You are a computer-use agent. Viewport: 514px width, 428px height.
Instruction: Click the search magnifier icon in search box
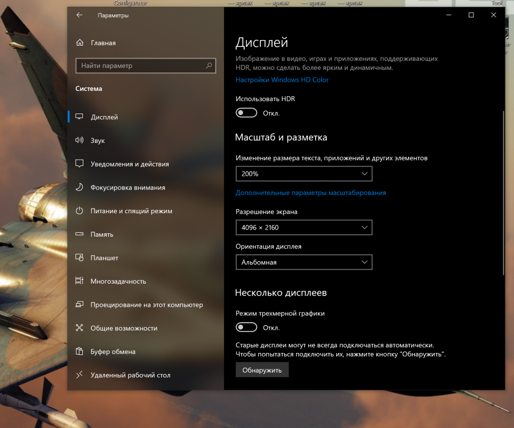[x=209, y=66]
